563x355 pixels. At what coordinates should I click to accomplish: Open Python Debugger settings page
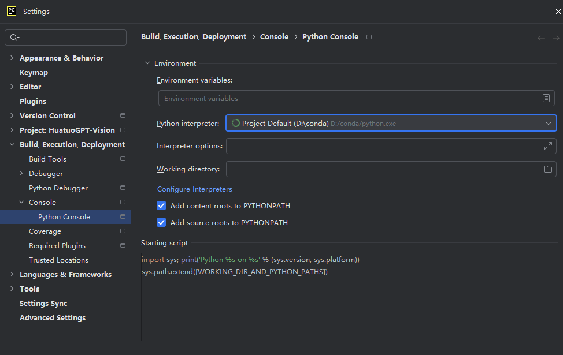click(58, 188)
